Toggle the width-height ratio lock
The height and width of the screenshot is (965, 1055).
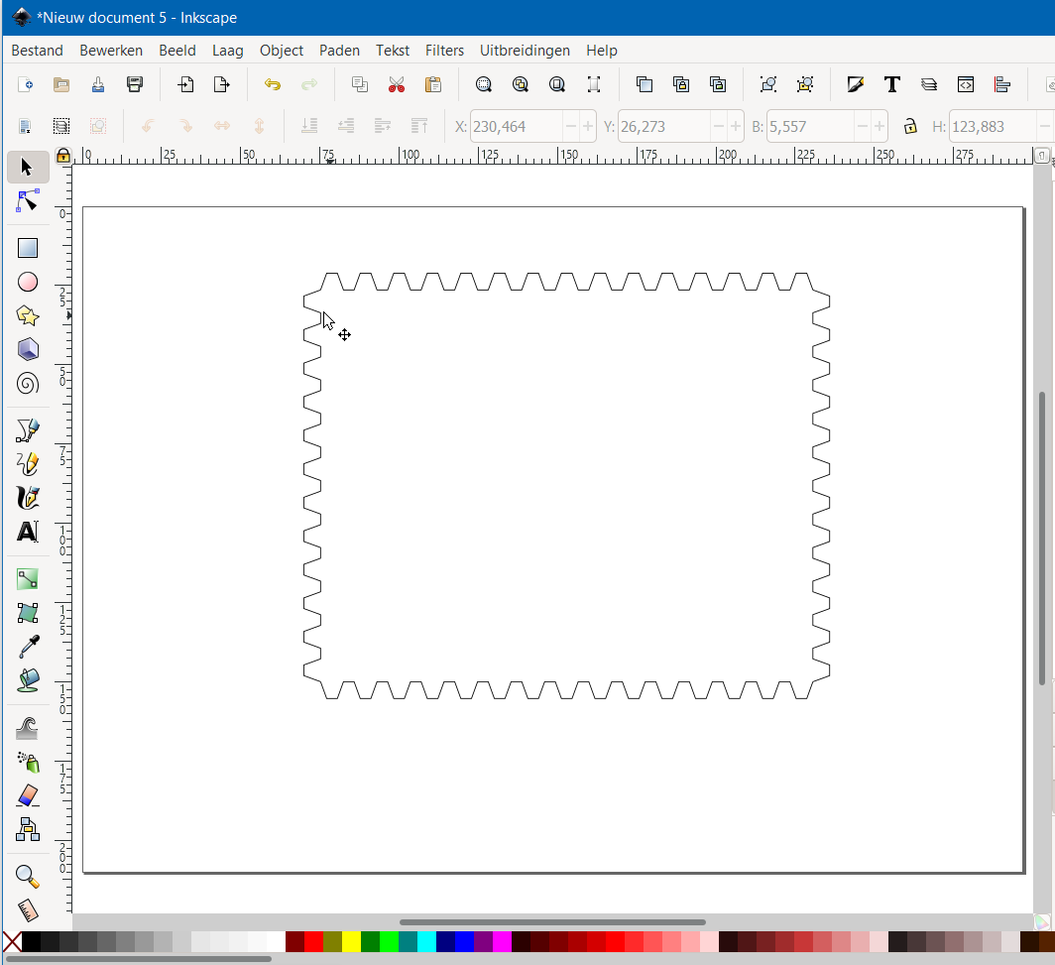pos(909,126)
